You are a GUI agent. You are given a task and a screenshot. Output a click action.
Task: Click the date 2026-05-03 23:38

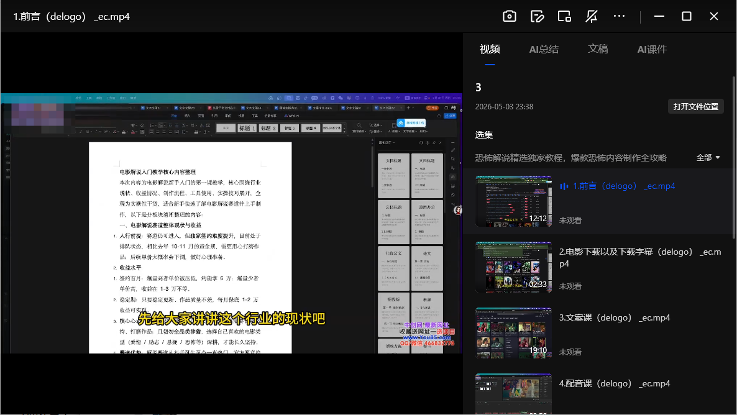click(x=504, y=107)
